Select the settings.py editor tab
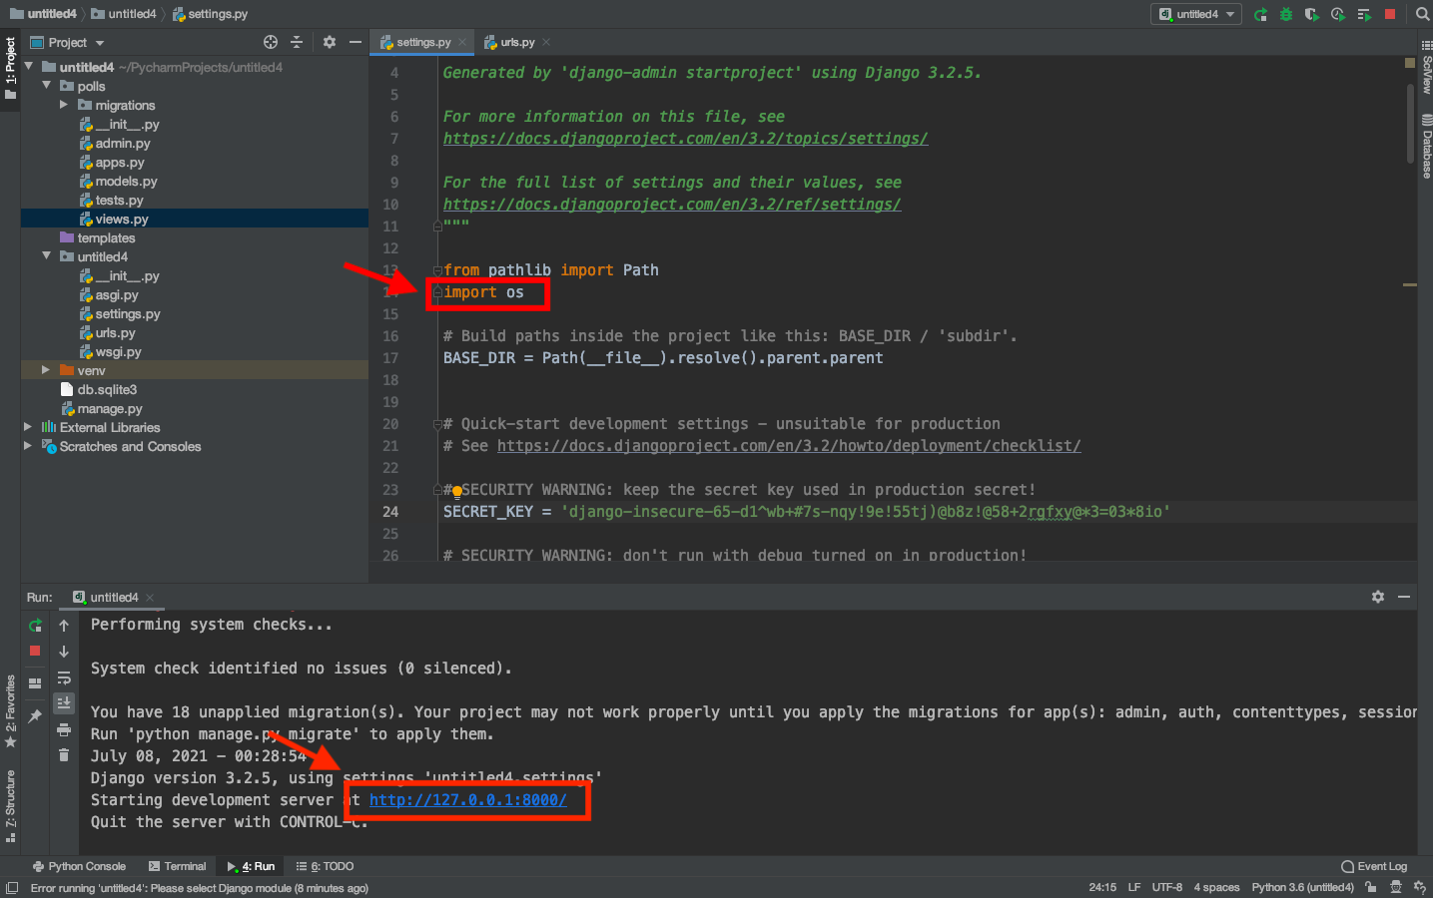The image size is (1433, 898). 421,42
